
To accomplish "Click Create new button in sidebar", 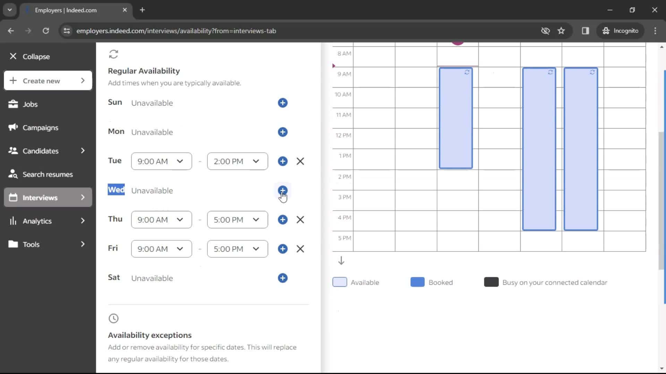I will pos(48,81).
